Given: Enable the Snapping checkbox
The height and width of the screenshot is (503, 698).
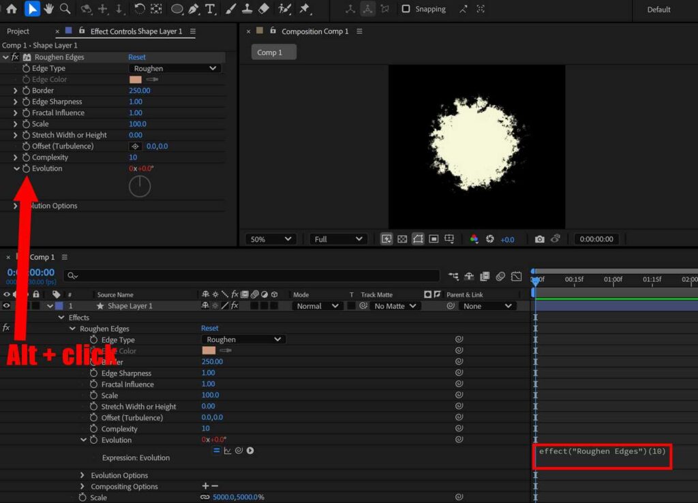Looking at the screenshot, I should tap(406, 9).
